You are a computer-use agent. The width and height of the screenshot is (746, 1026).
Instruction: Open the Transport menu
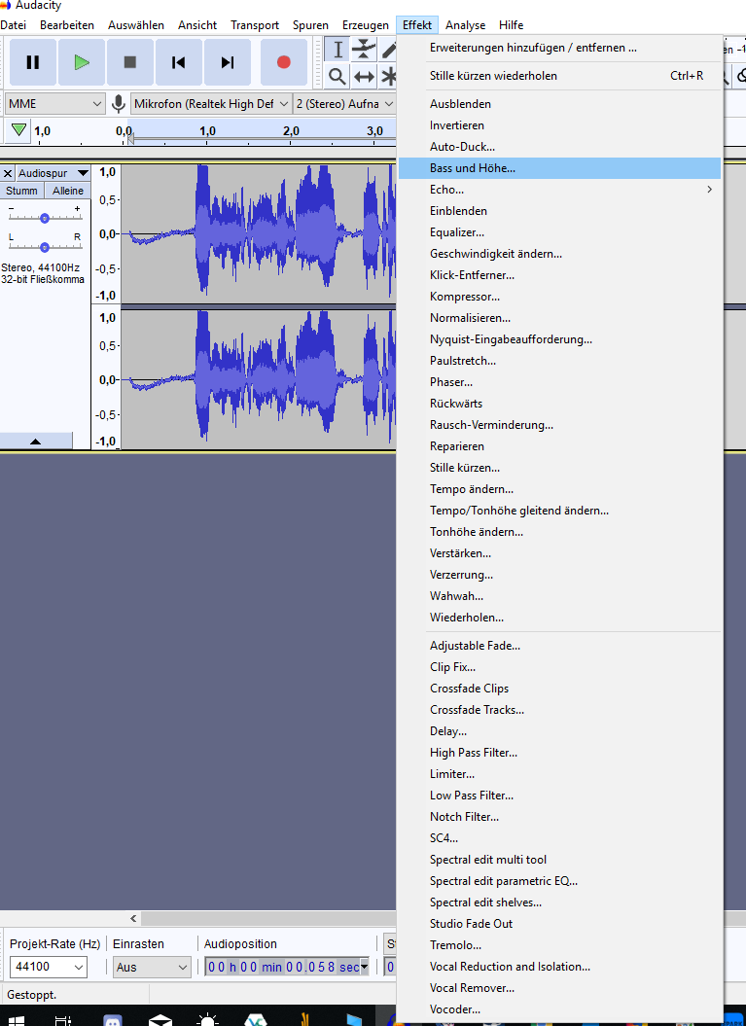(255, 25)
